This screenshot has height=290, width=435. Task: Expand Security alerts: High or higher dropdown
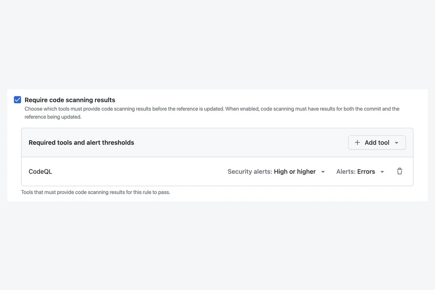[276, 171]
